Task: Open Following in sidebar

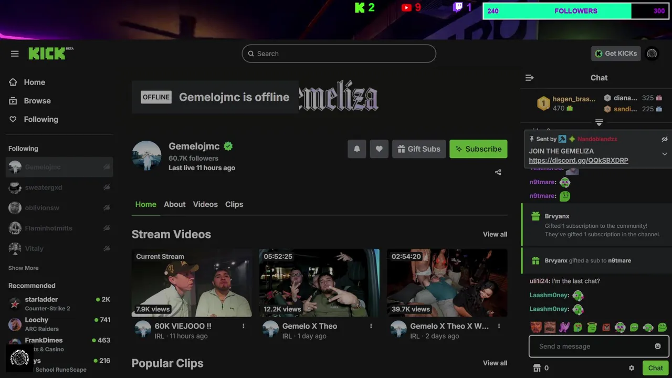Action: [x=34, y=119]
